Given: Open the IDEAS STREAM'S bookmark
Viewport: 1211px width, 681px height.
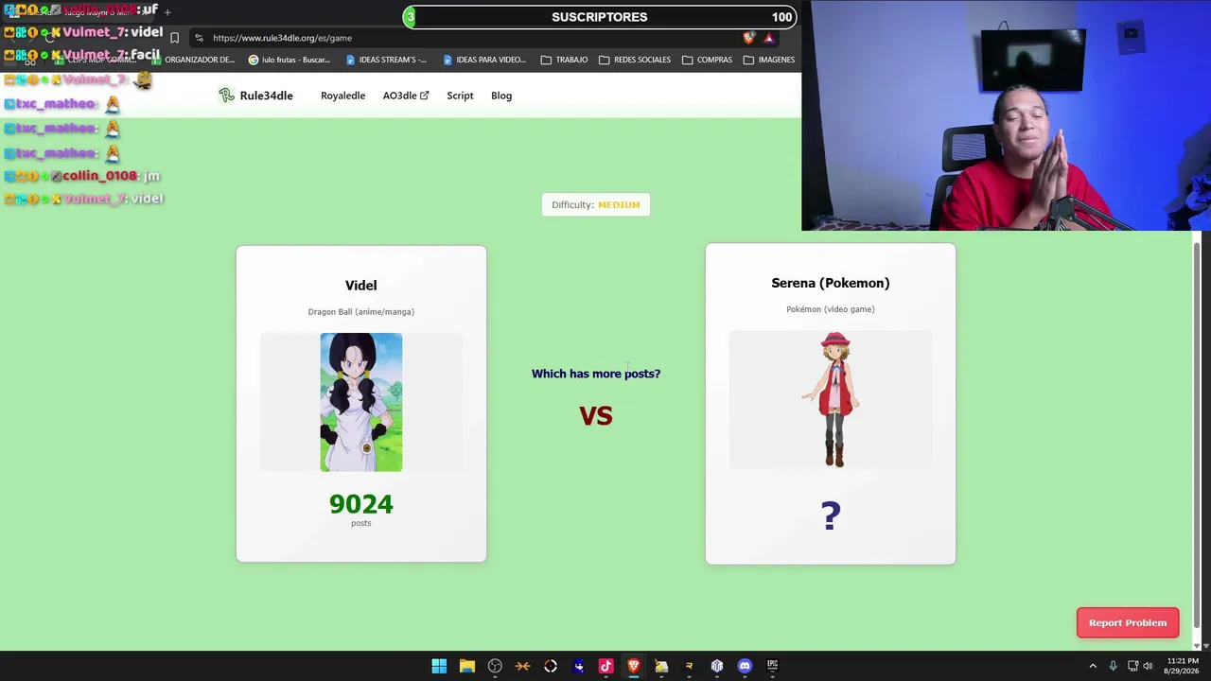Looking at the screenshot, I should (x=386, y=60).
